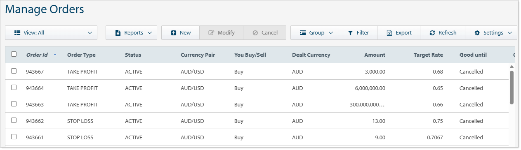Click ACTIVE status of order 943663
521x150 pixels.
[134, 104]
